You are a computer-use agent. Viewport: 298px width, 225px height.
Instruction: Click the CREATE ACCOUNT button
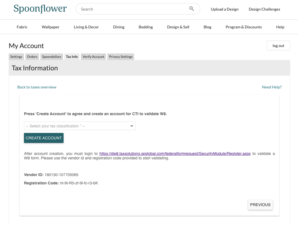coord(44,138)
